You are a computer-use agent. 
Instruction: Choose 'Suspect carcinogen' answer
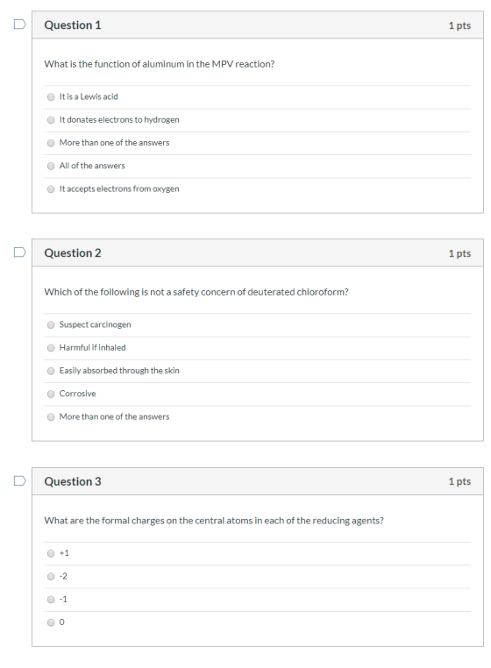point(51,324)
